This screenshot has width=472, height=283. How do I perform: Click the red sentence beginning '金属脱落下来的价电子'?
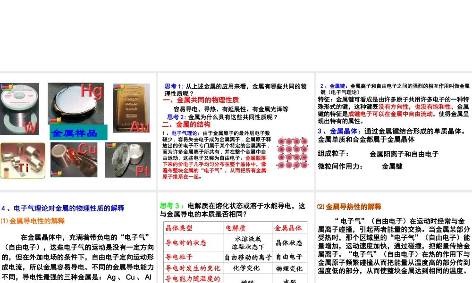(214, 167)
